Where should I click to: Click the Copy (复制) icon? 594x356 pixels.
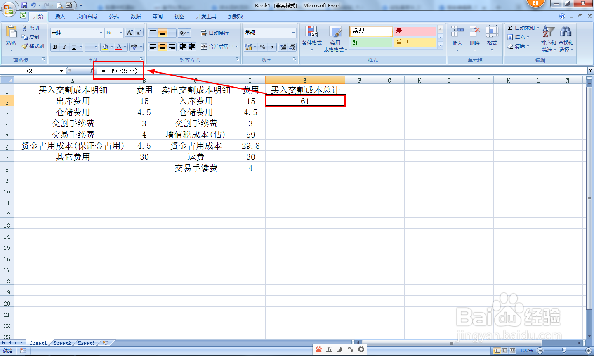point(25,37)
